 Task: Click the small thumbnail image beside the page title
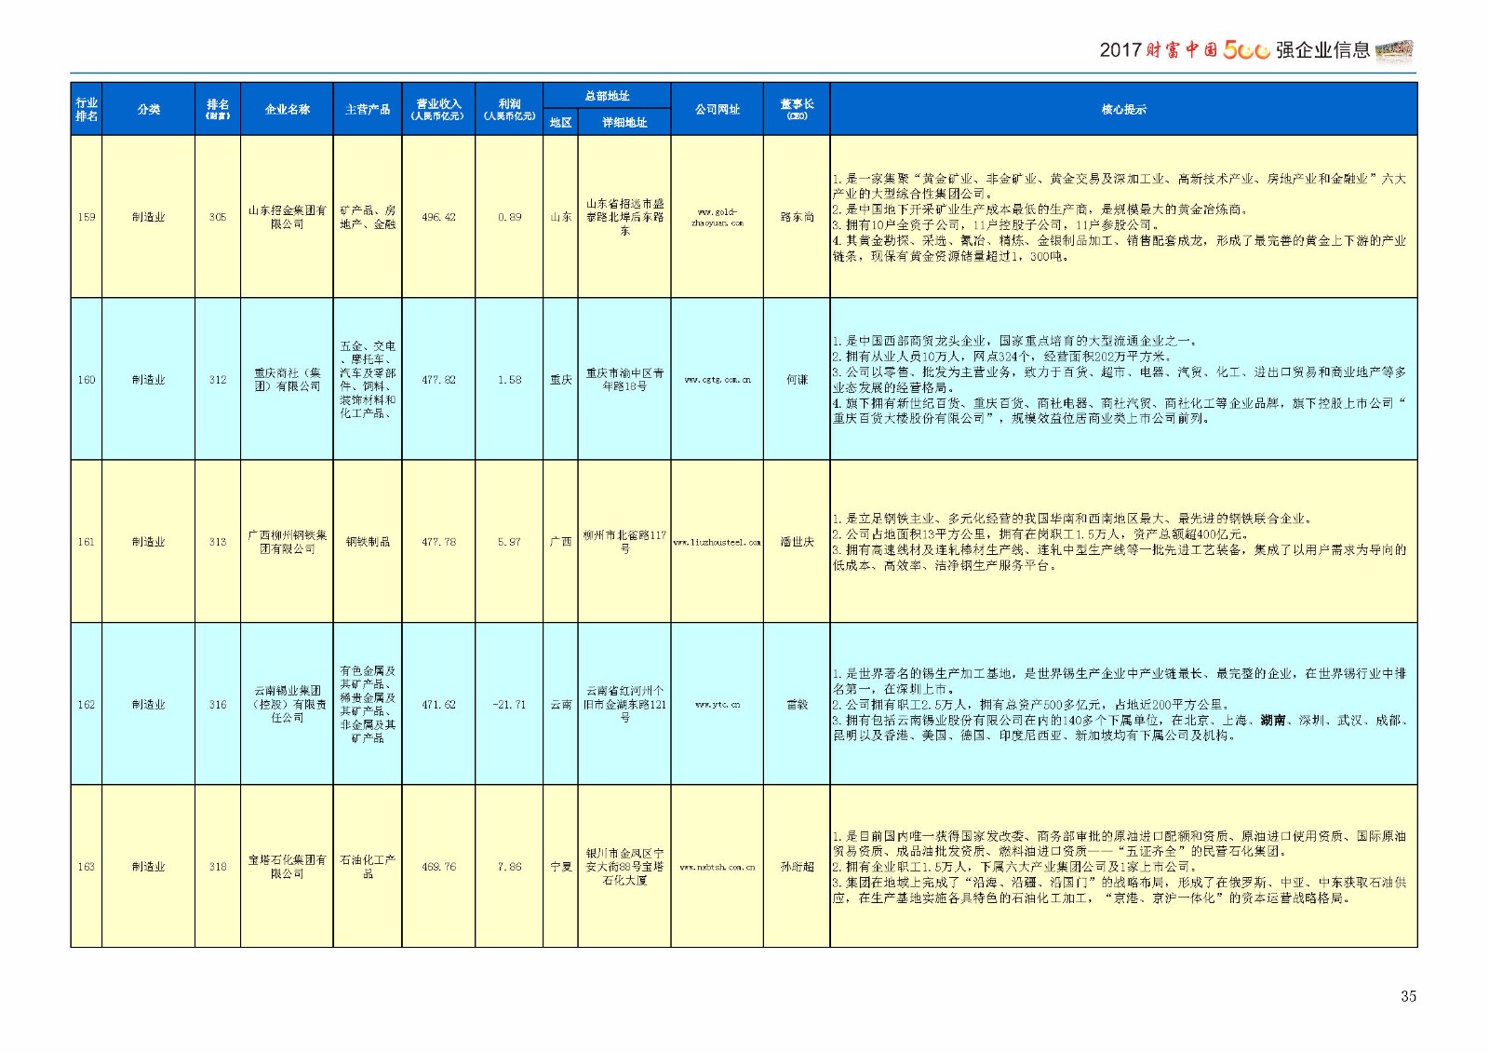point(1394,50)
